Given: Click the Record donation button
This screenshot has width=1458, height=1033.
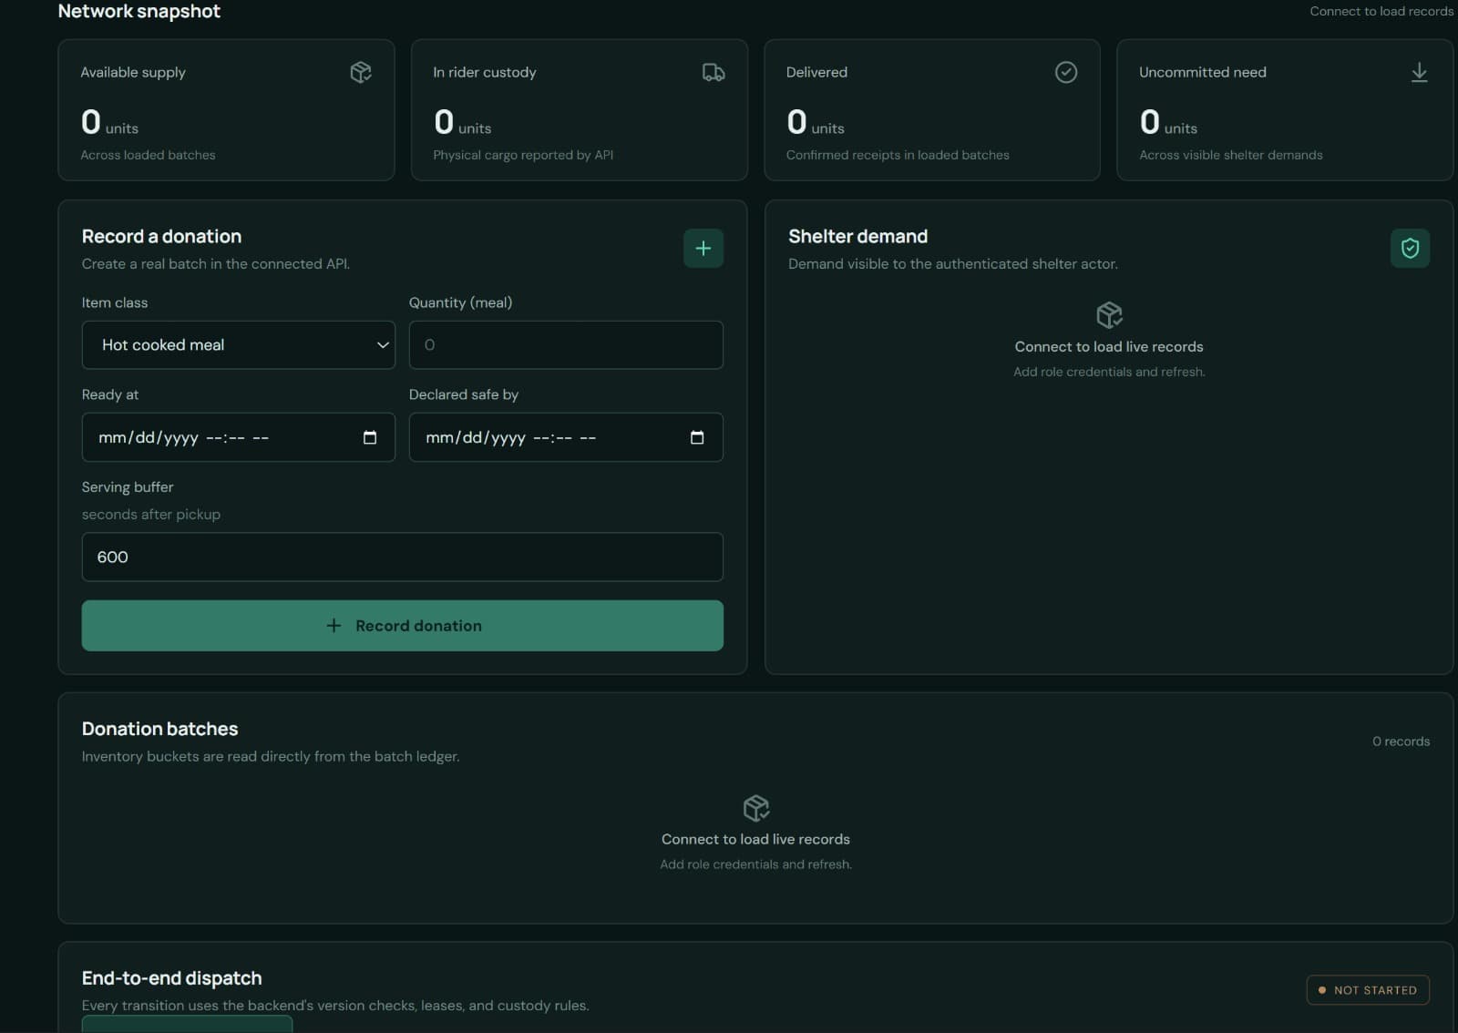Looking at the screenshot, I should click(x=403, y=626).
